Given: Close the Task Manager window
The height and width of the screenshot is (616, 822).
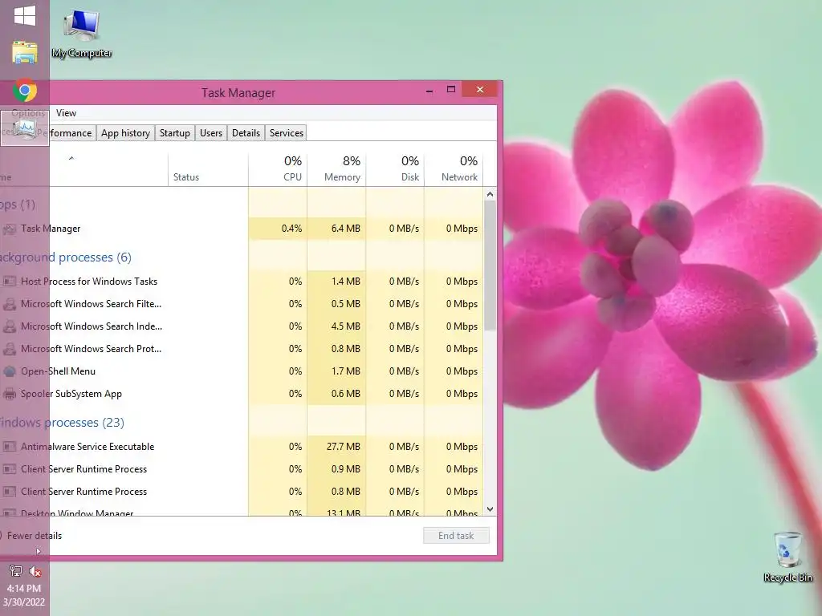Looking at the screenshot, I should coord(480,90).
